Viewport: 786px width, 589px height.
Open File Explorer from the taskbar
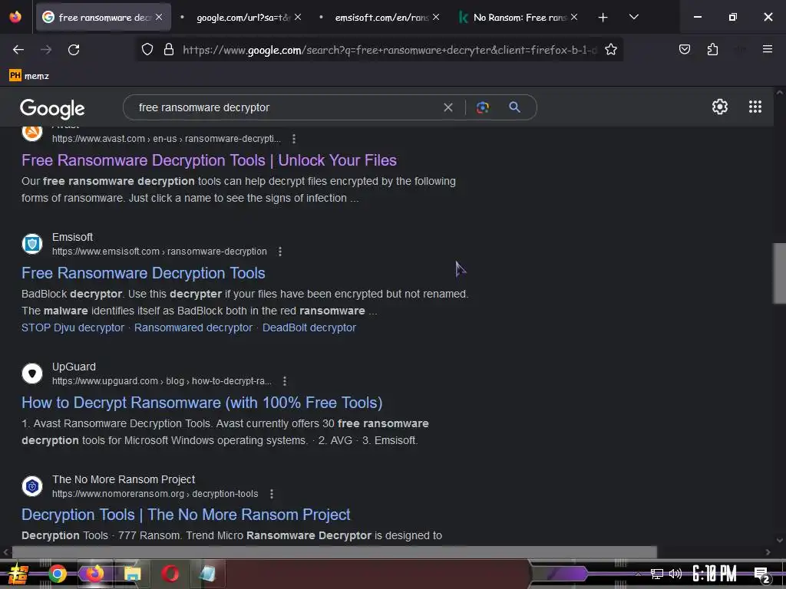tap(132, 574)
